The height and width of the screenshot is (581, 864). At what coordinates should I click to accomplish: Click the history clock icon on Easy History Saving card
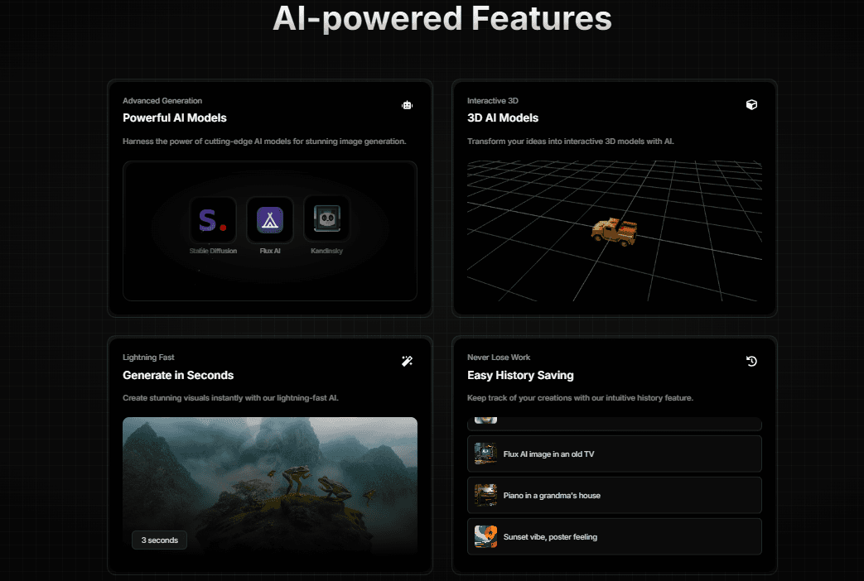[751, 362]
